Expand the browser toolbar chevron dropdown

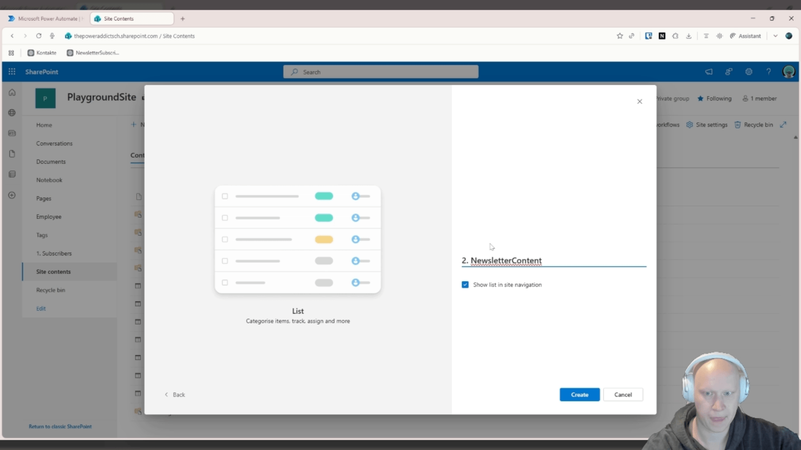pos(775,36)
